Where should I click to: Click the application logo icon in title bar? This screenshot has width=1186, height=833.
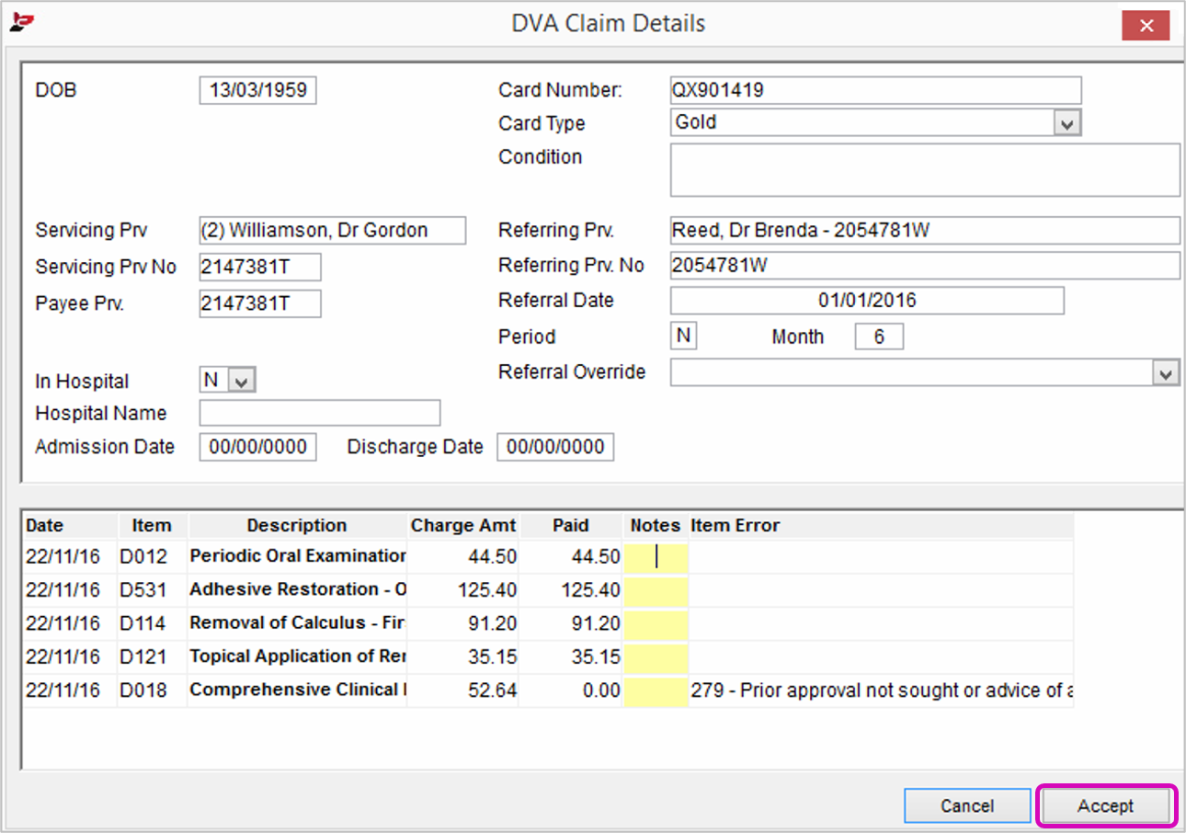[21, 23]
